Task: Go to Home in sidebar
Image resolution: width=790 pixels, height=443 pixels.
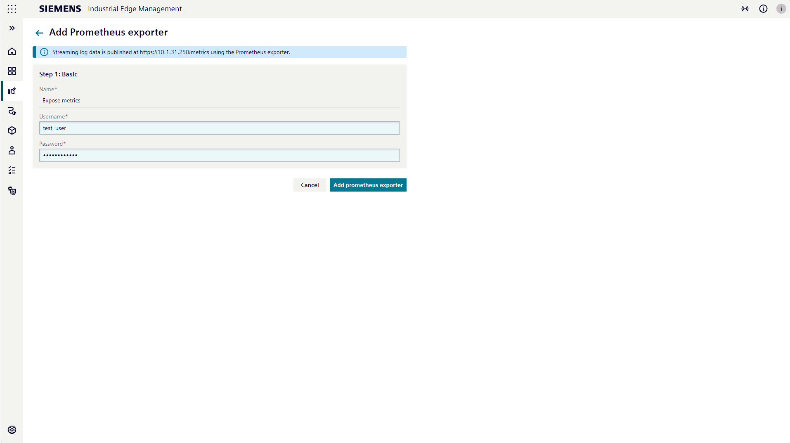Action: pos(12,51)
